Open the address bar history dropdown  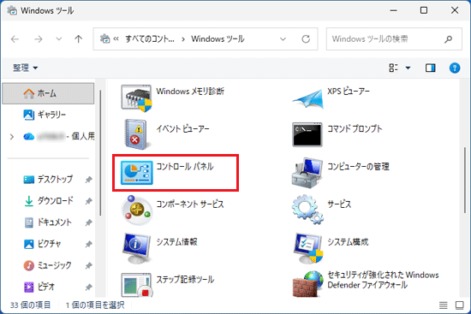[283, 39]
